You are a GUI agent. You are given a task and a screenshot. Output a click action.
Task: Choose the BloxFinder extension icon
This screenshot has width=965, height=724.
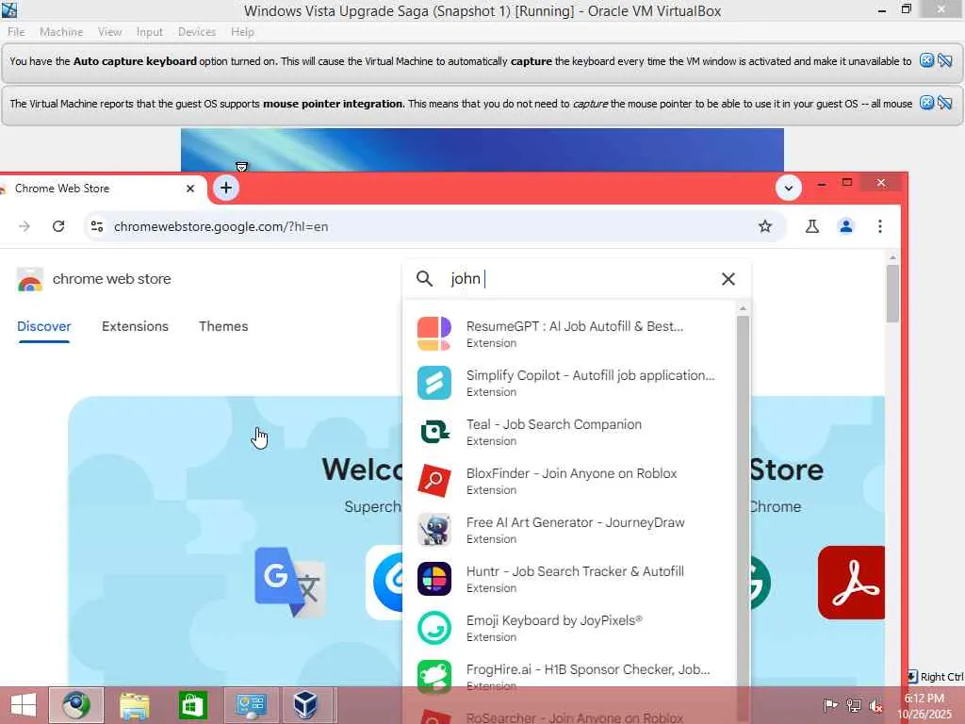[433, 481]
